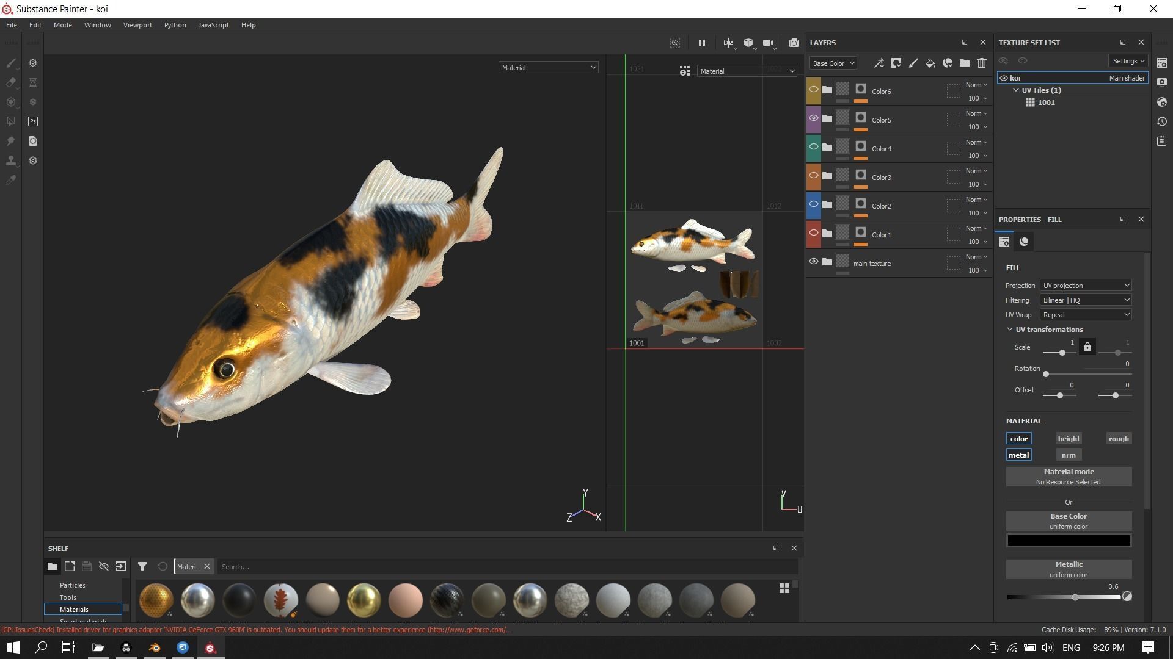Select the Smudge tool
This screenshot has height=659, width=1173.
coord(11,141)
